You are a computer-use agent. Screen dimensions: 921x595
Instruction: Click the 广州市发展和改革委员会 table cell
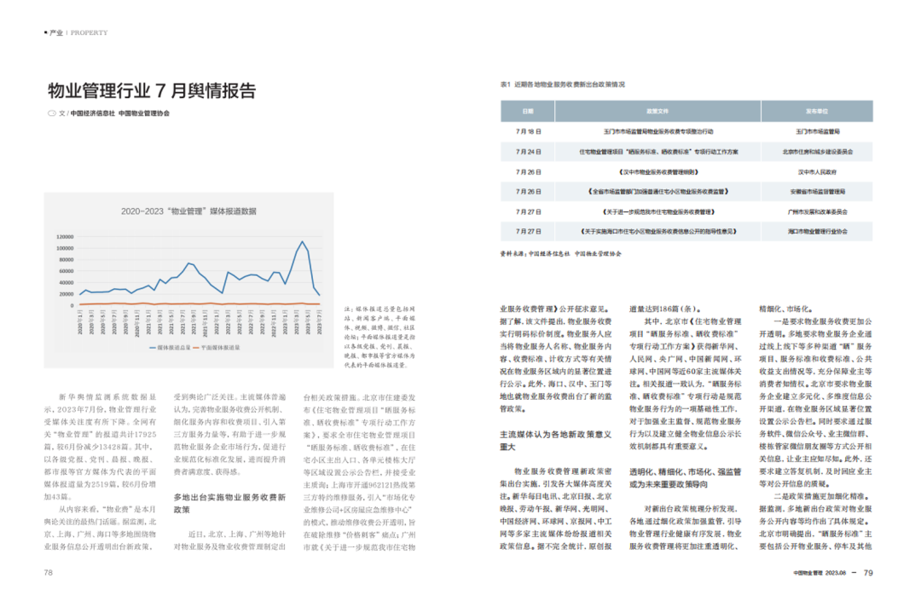[817, 211]
